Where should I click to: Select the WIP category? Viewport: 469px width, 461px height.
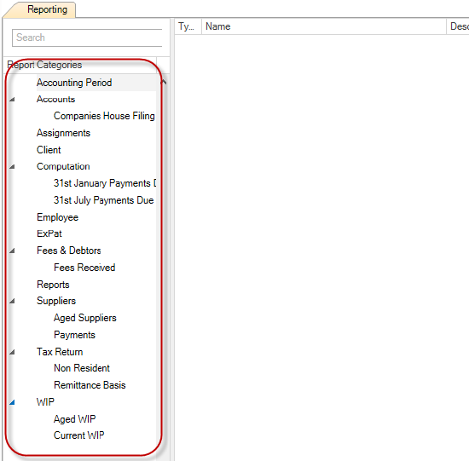(x=45, y=402)
